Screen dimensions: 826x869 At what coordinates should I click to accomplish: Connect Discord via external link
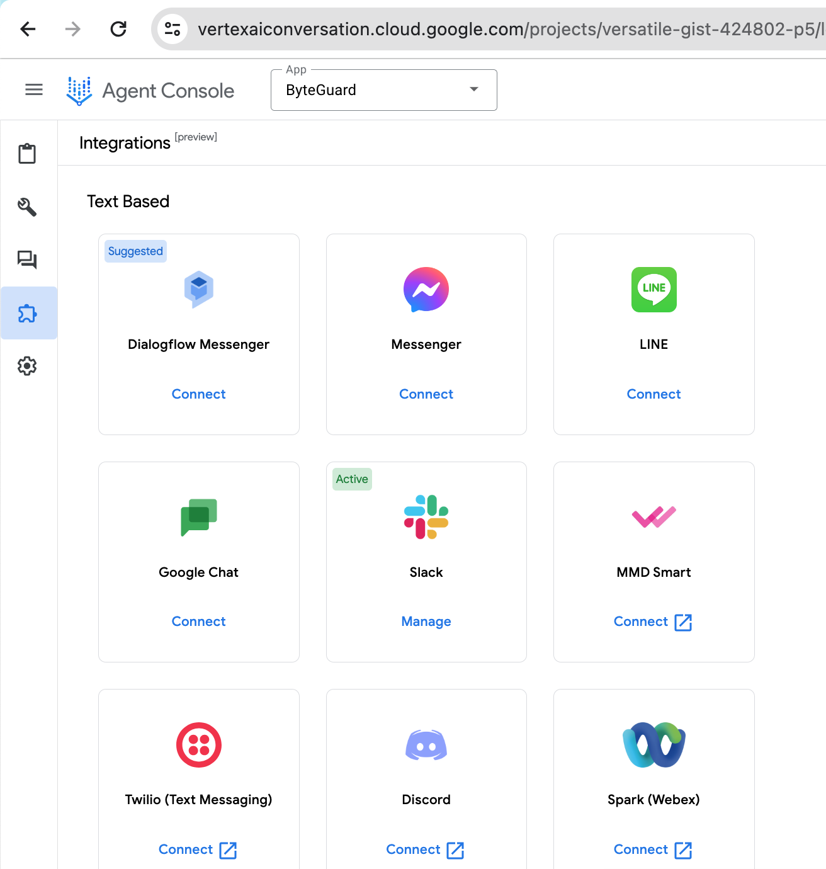coord(426,850)
